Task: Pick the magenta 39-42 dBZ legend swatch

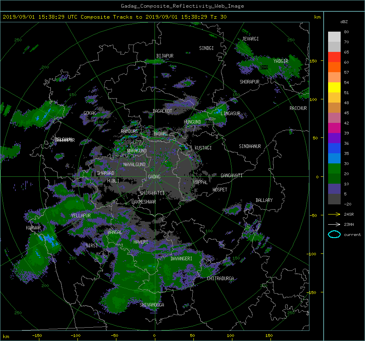Action: click(x=334, y=128)
